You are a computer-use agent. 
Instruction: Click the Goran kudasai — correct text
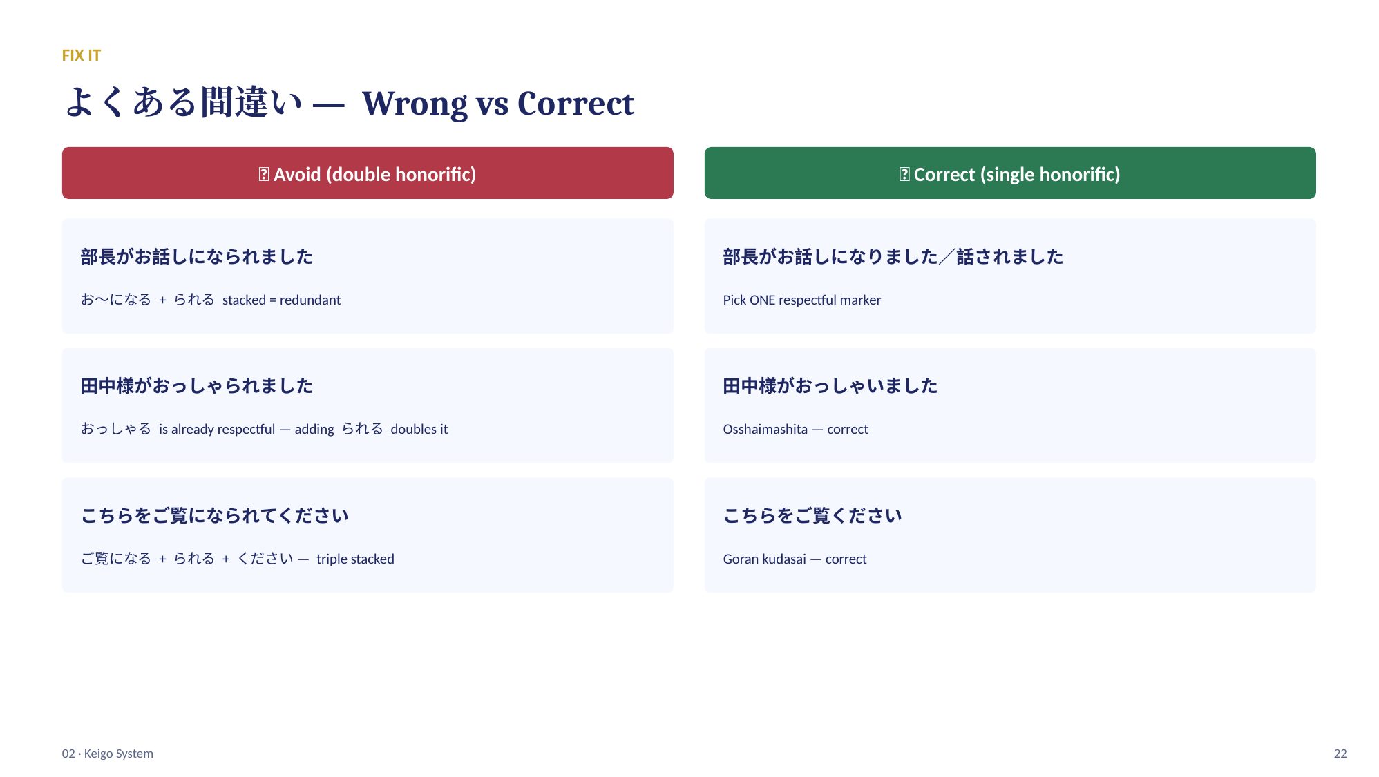(795, 559)
